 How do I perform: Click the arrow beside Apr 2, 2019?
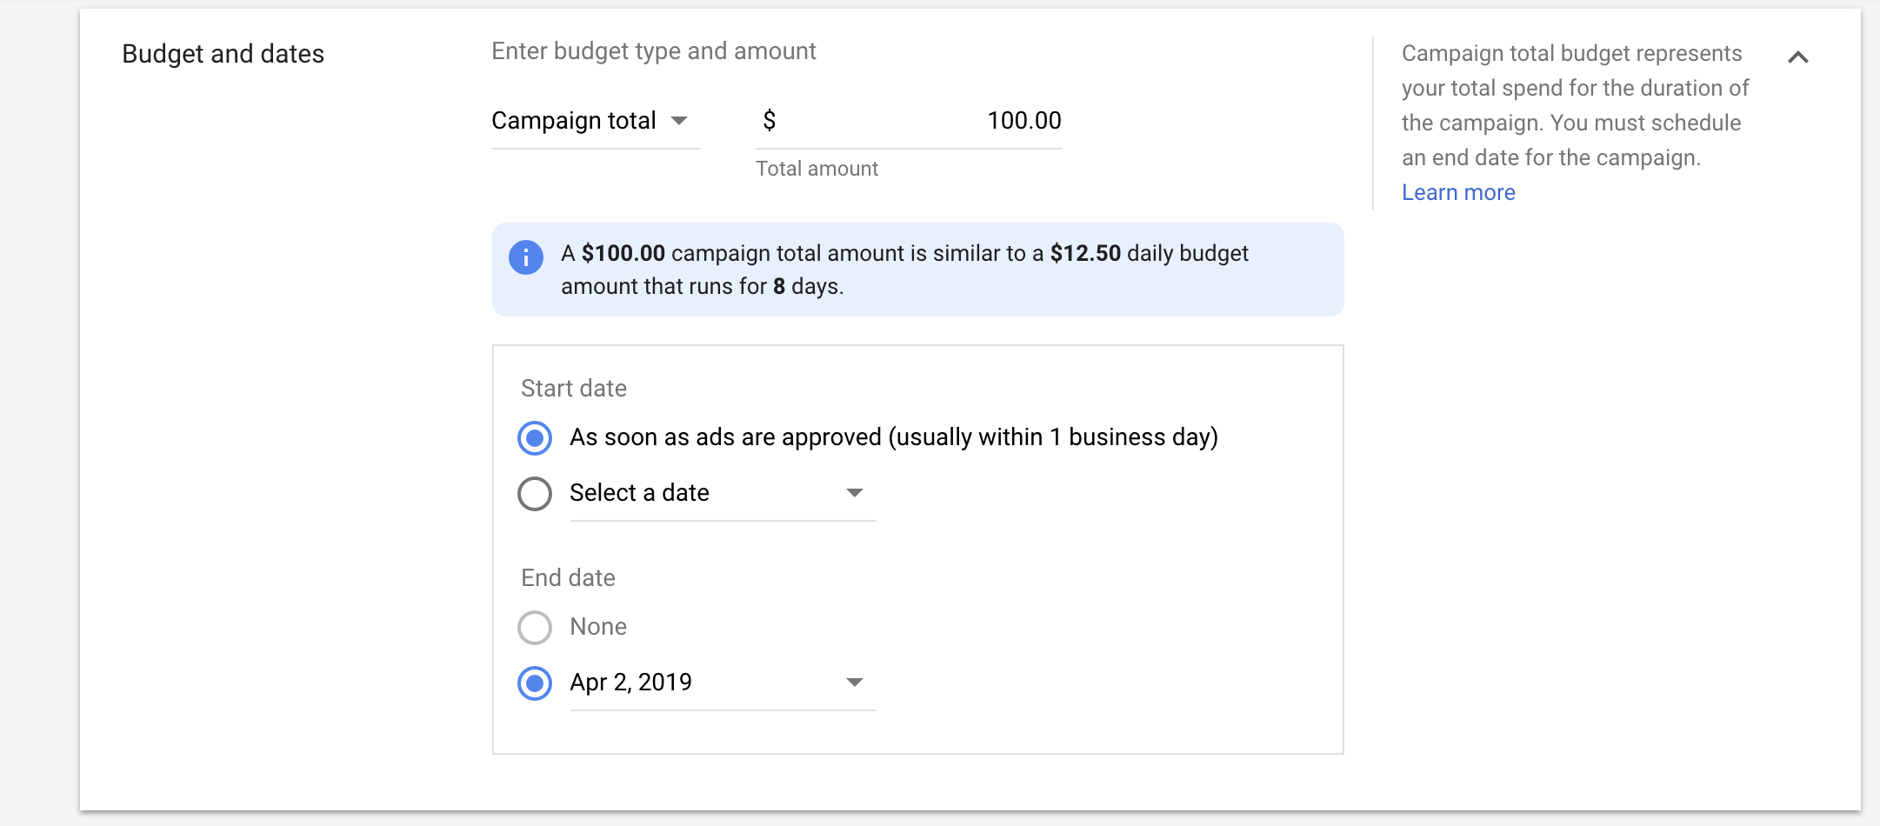click(854, 683)
